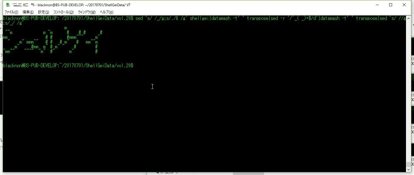Click the empty black terminal area
The height and width of the screenshot is (175, 414).
click(x=204, y=118)
